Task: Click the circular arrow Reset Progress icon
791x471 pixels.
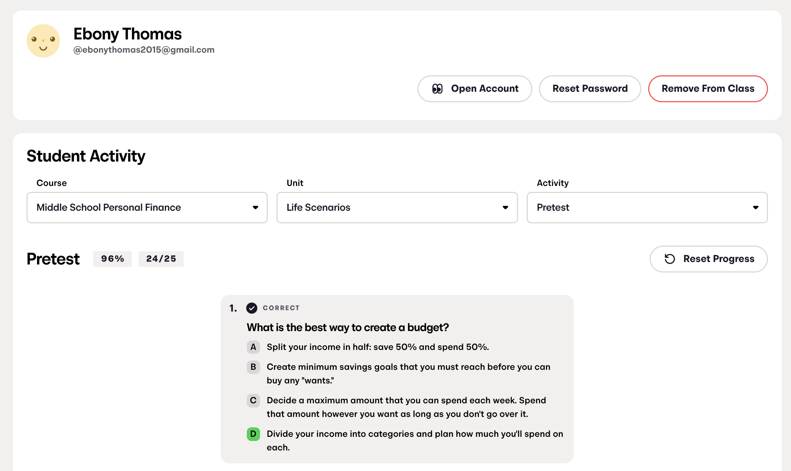Action: point(670,259)
